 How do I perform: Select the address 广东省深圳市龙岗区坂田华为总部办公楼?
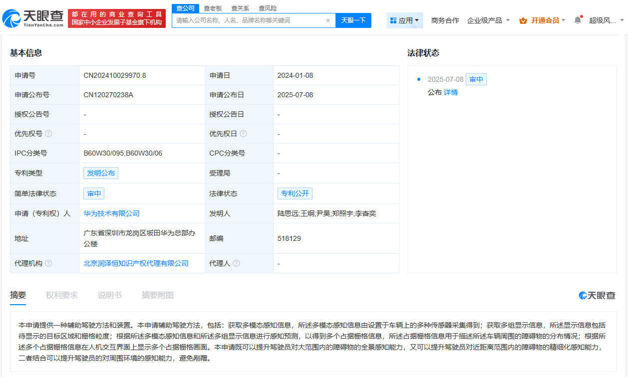point(139,238)
